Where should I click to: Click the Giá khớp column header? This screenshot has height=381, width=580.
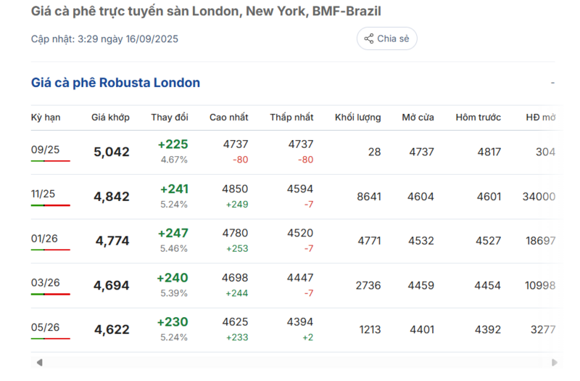[x=110, y=118]
